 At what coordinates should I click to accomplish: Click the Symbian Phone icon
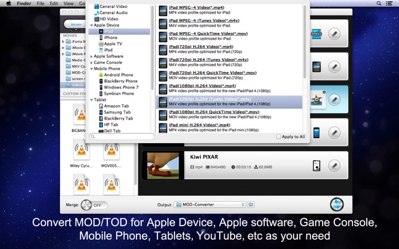click(101, 94)
